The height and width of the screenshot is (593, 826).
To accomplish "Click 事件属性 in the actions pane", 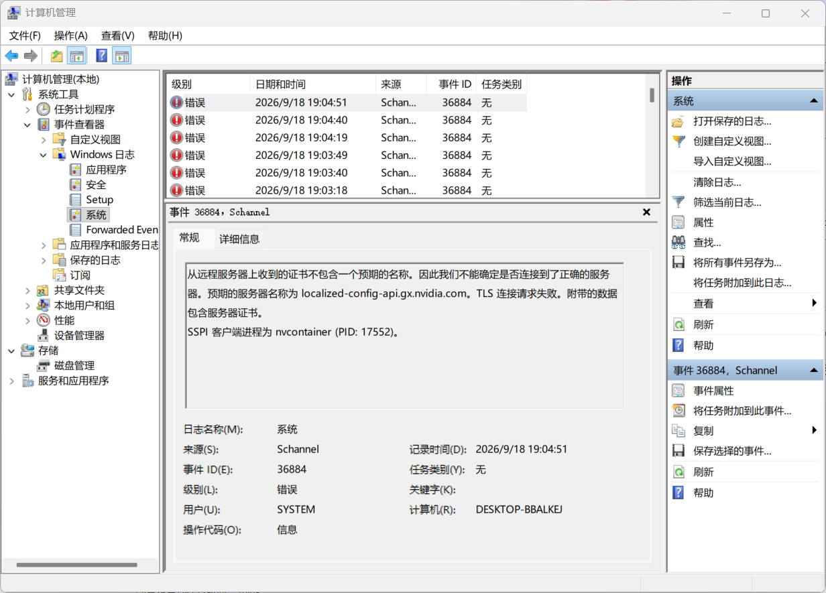I will (x=713, y=391).
